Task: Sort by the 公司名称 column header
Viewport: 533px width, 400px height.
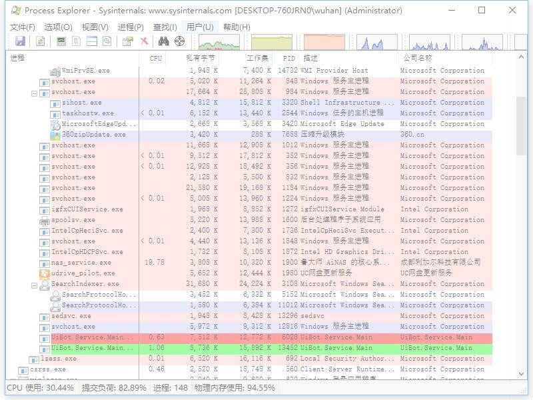Action: click(445, 58)
